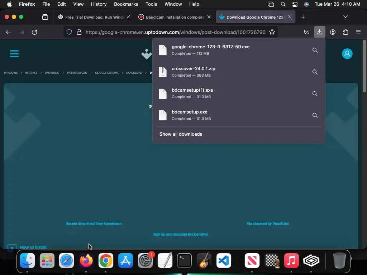Viewport: 367px width, 275px height.
Task: Expand the list all tabs chevron
Action: click(x=345, y=17)
